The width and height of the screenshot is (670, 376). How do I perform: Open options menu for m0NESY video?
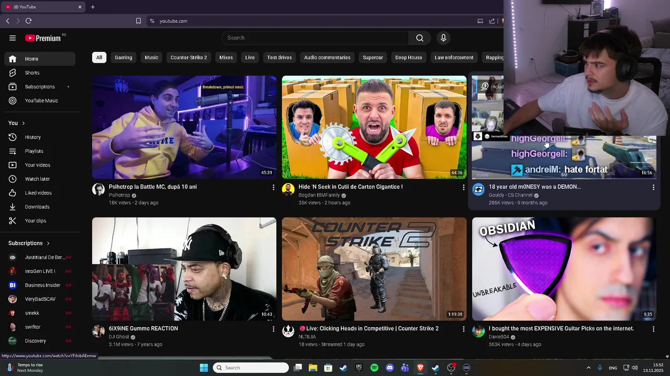click(x=653, y=187)
